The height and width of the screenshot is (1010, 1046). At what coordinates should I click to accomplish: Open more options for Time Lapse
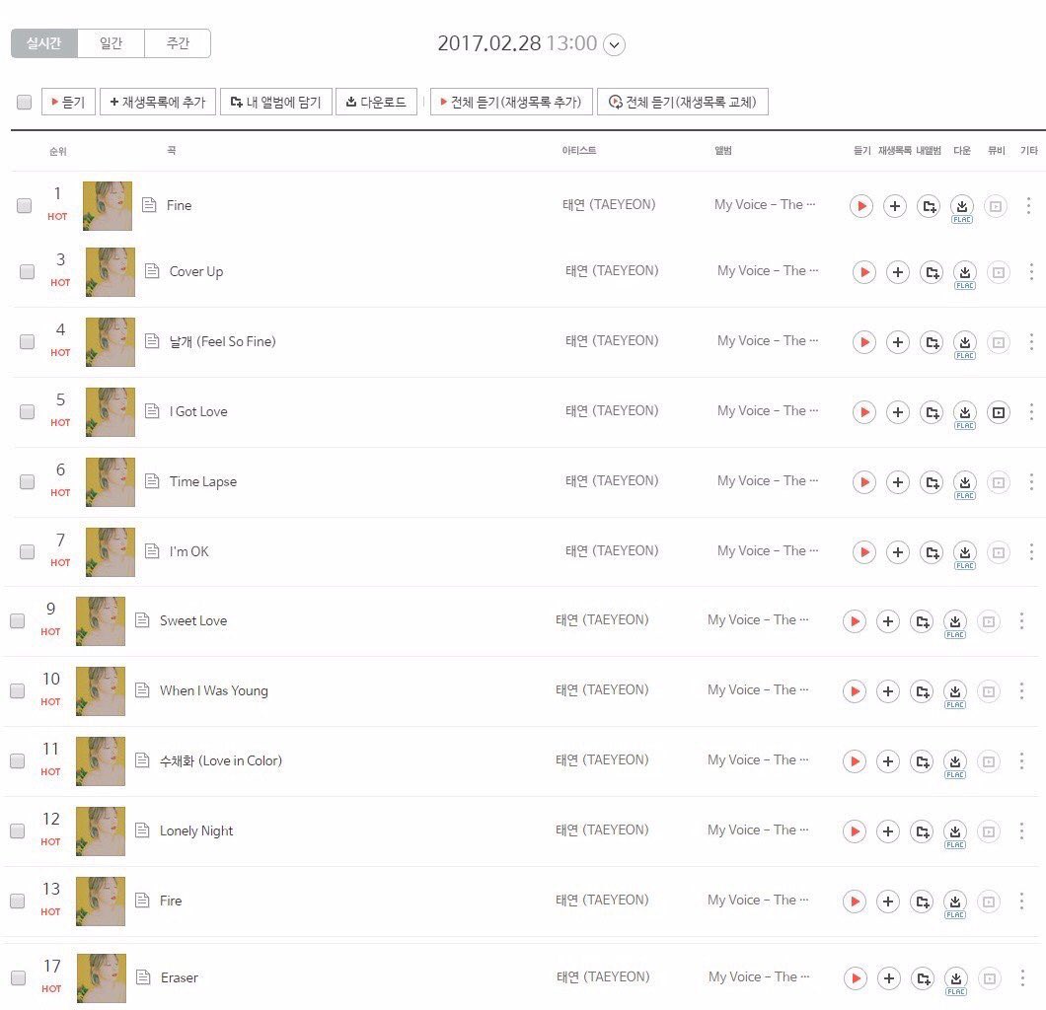coord(1031,482)
